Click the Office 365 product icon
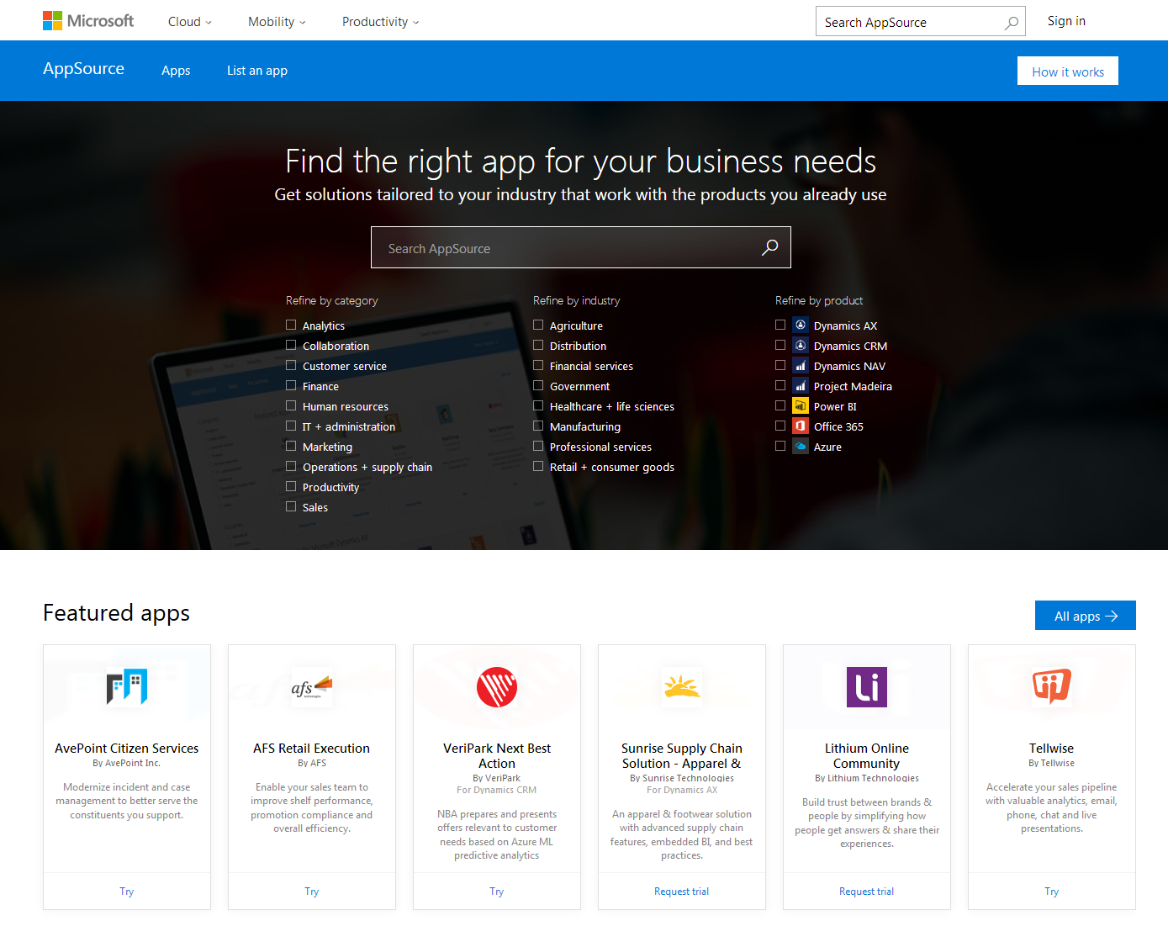The height and width of the screenshot is (942, 1168). tap(801, 426)
